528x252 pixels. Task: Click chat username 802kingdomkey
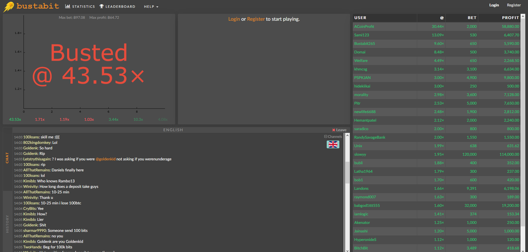37,143
